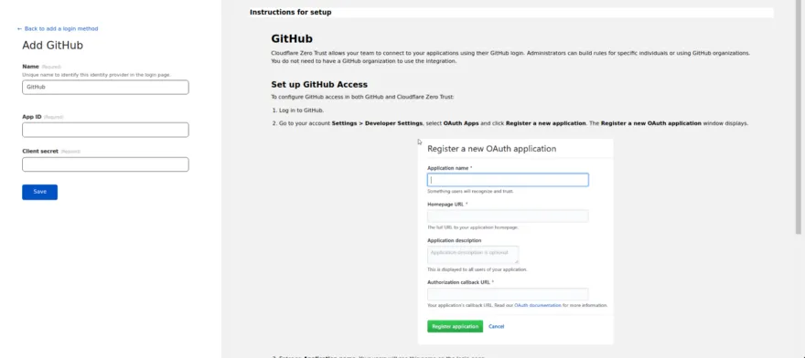Click the green Register application button
805x358 pixels.
point(455,326)
